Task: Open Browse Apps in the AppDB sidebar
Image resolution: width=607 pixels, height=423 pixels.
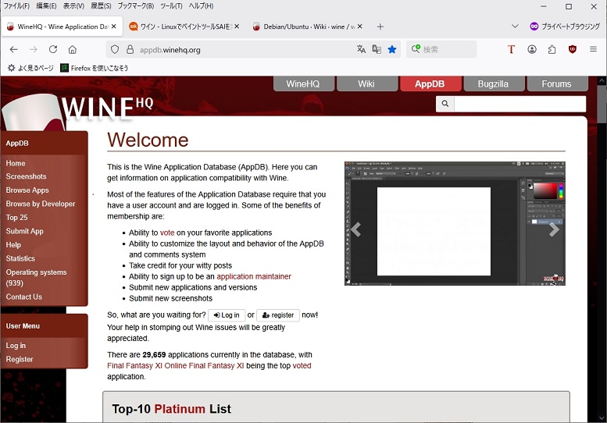Action: [x=27, y=190]
